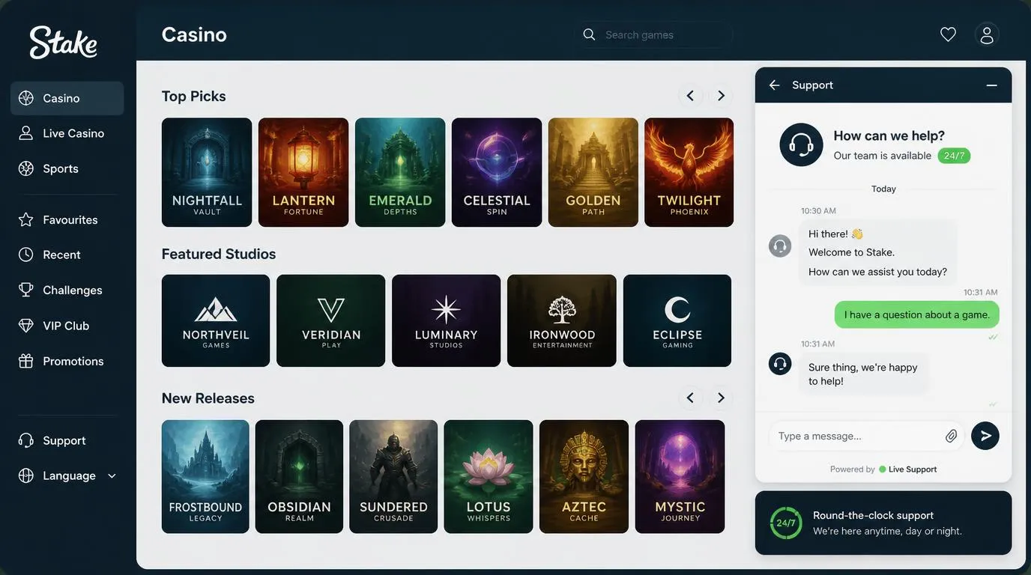
Task: Go back using the Support panel arrow
Action: tap(775, 85)
